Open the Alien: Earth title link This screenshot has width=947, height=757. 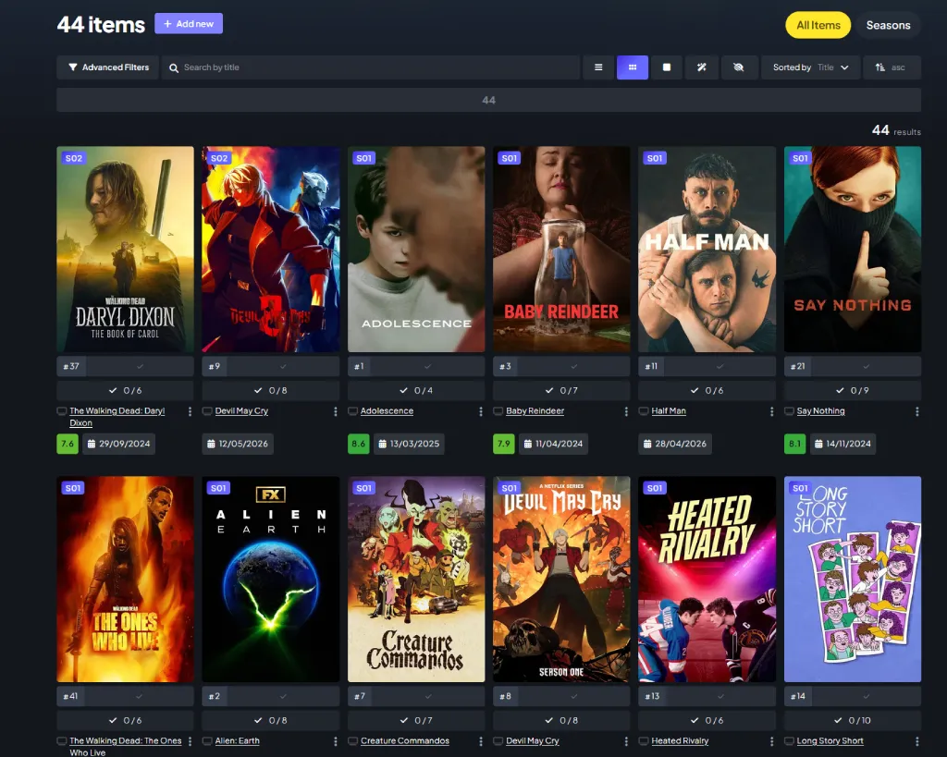(238, 740)
